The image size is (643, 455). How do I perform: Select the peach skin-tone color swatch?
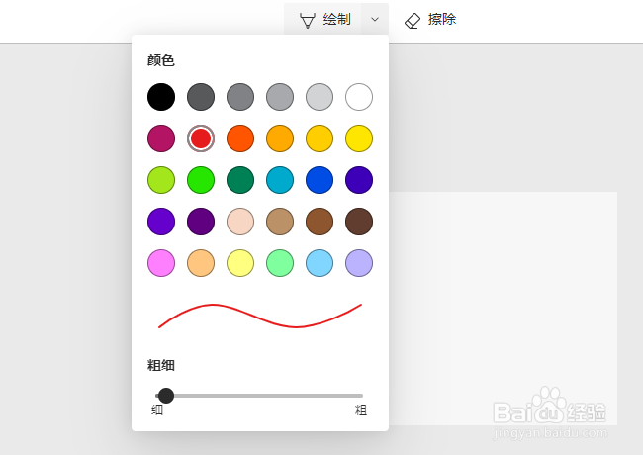(x=240, y=222)
